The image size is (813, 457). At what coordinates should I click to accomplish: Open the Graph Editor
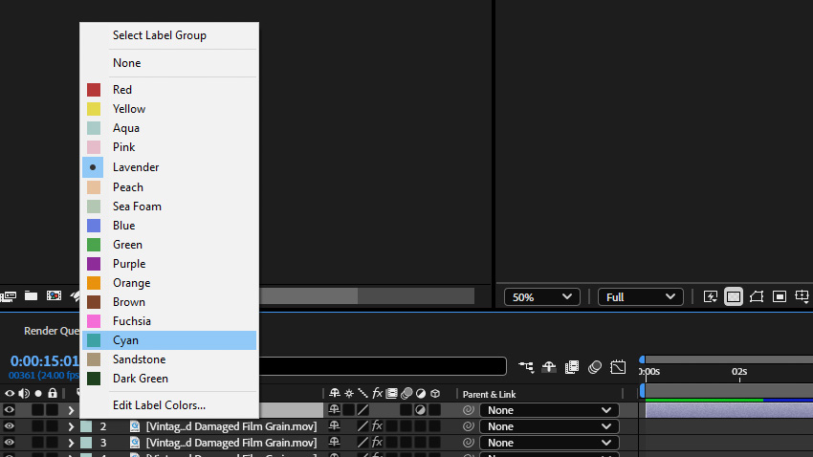pos(618,366)
